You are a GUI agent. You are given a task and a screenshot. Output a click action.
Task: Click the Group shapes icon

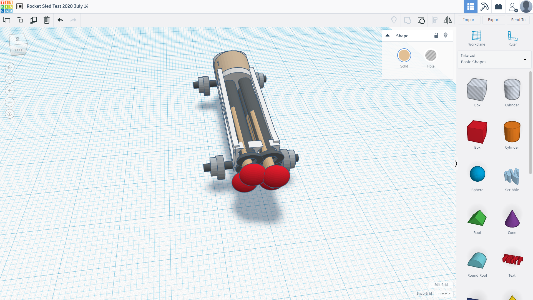point(408,20)
